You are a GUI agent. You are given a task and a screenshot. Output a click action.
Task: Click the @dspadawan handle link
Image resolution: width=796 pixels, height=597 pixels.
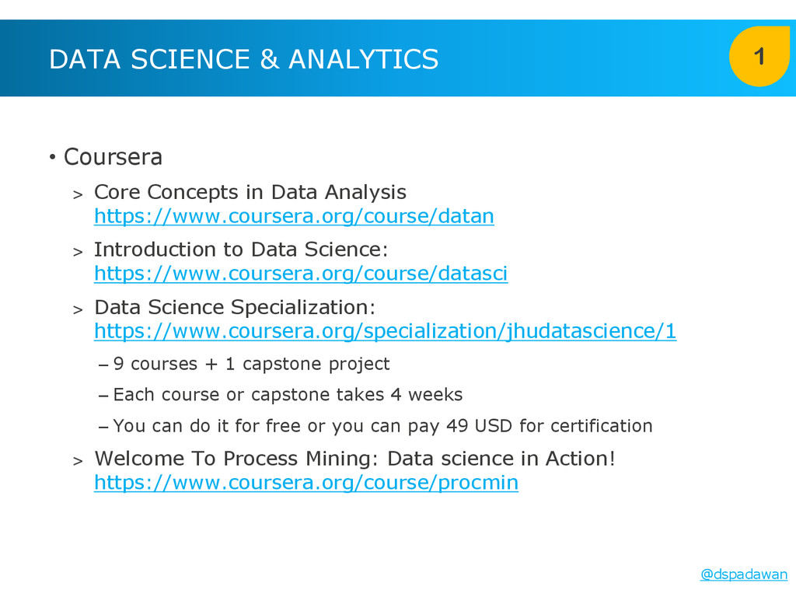click(743, 574)
